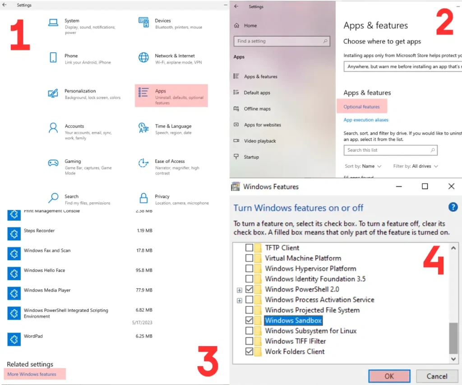This screenshot has width=462, height=385.
Task: Open the Network & Internet globe icon
Action: coord(143,57)
